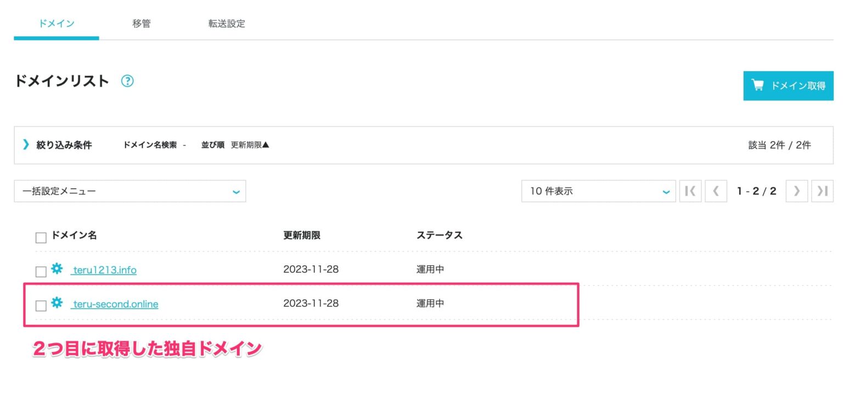Viewport: 843px width, 410px height.
Task: Open the teru1213.info domain link
Action: click(103, 270)
